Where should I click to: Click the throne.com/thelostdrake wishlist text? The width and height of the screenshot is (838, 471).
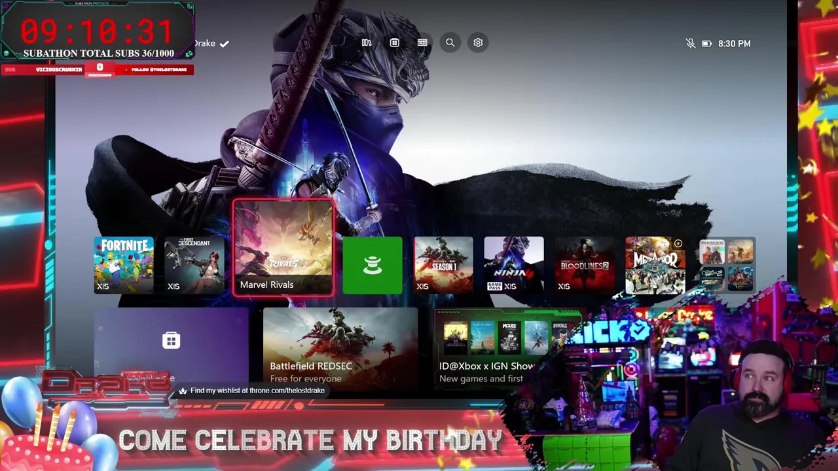click(257, 391)
